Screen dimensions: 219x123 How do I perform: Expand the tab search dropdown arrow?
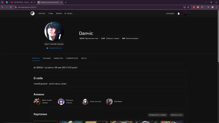pyautogui.click(x=2, y=2)
